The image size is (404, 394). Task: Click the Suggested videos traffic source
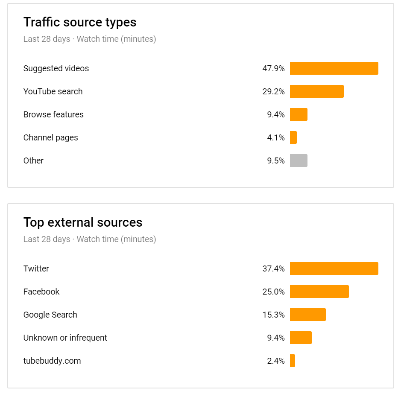(x=56, y=68)
